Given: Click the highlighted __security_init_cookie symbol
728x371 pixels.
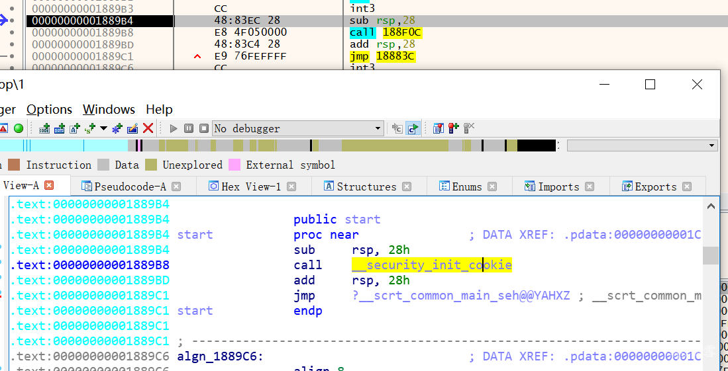Looking at the screenshot, I should point(432,265).
